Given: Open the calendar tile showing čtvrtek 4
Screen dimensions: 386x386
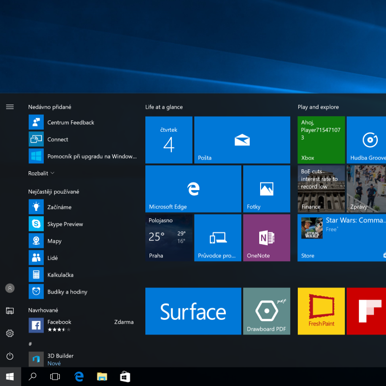Looking at the screenshot, I should click(169, 140).
